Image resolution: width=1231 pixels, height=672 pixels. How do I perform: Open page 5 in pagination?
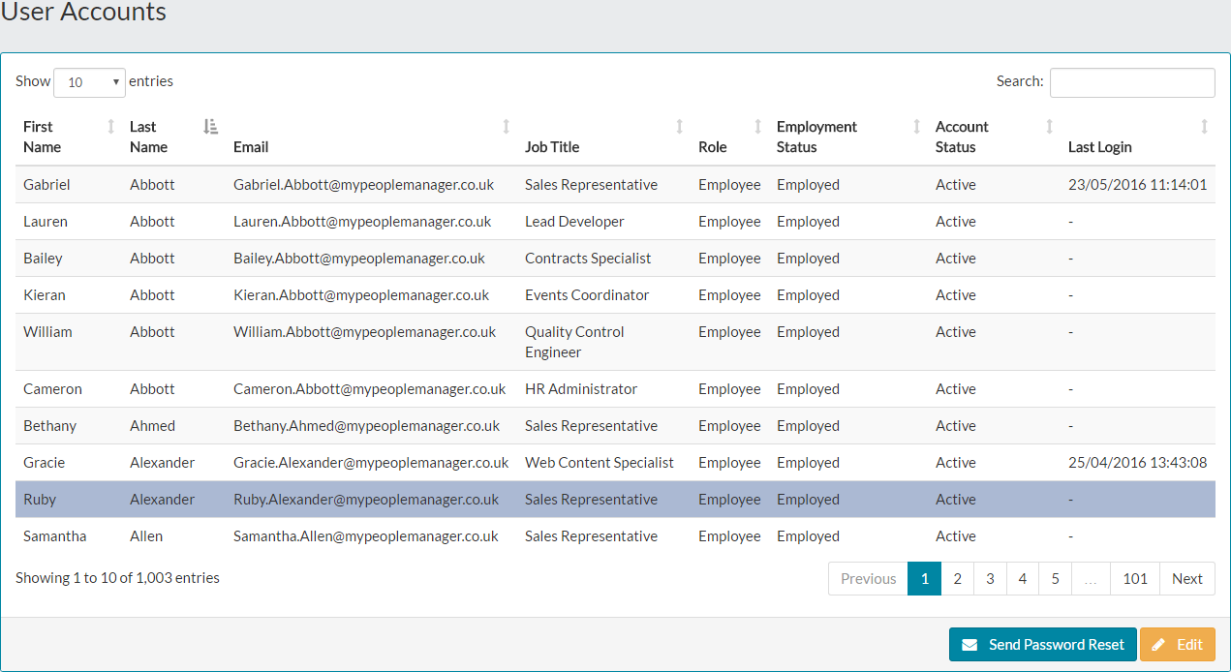tap(1055, 579)
